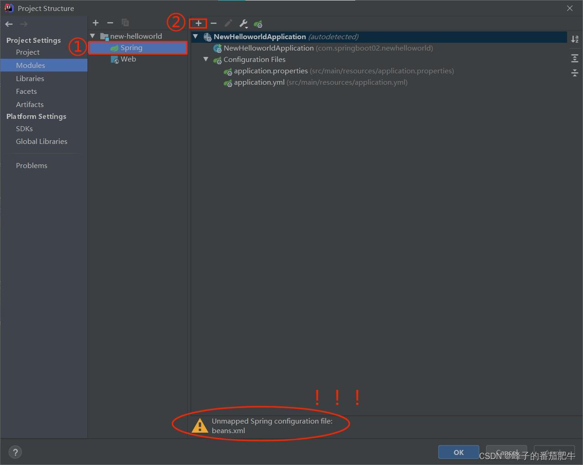
Task: Expand all nodes using the side icon
Action: (x=575, y=58)
